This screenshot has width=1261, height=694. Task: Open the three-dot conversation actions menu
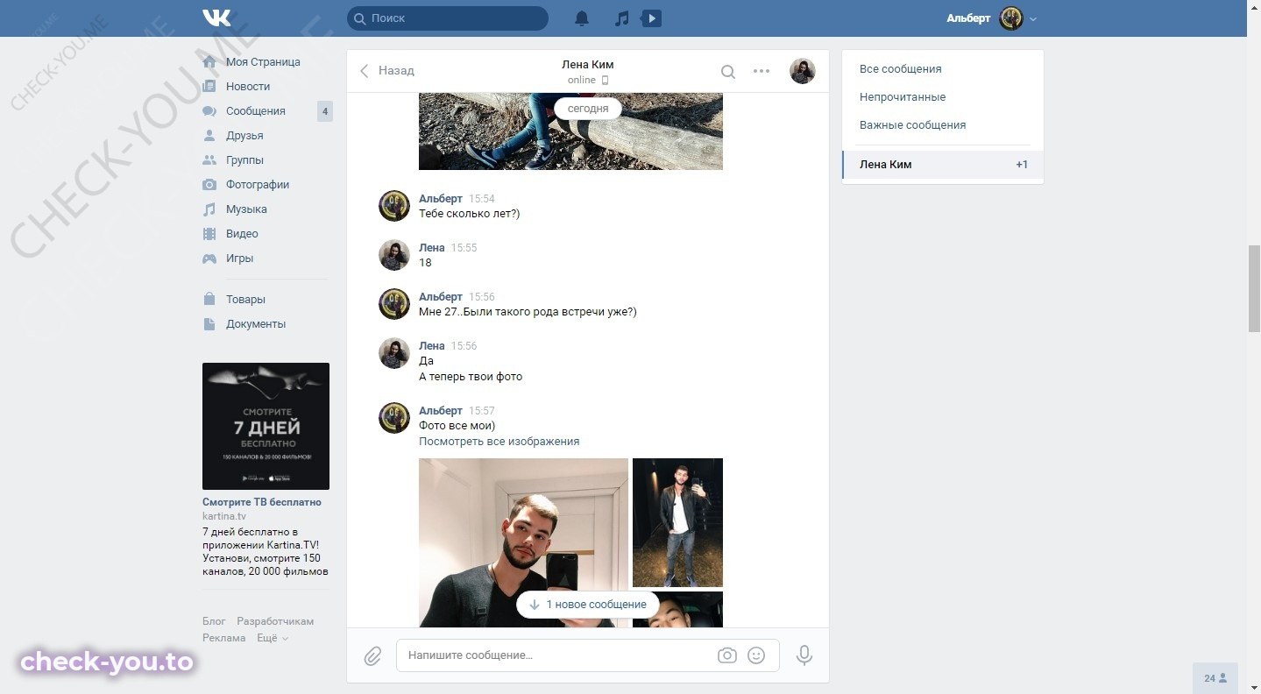tap(762, 71)
